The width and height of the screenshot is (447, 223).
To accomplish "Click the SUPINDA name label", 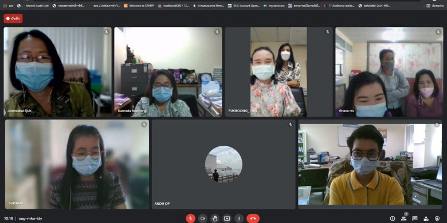I will pyautogui.click(x=15, y=203).
